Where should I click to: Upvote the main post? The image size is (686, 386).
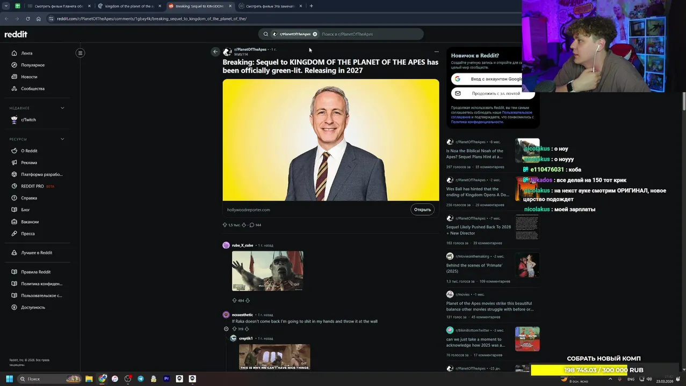(x=225, y=225)
